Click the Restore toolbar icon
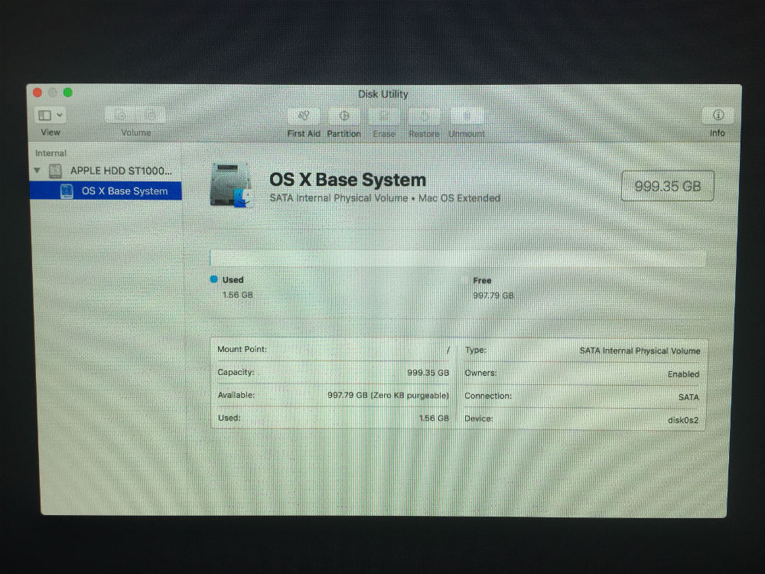Viewport: 765px width, 574px height. (424, 116)
